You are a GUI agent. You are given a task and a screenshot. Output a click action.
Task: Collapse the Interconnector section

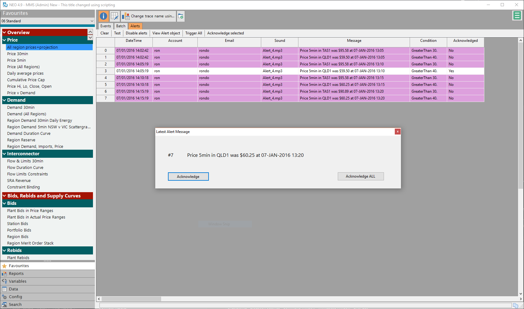pos(4,154)
